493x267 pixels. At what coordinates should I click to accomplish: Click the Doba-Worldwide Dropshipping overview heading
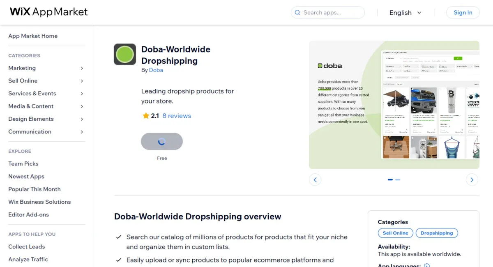tap(198, 216)
